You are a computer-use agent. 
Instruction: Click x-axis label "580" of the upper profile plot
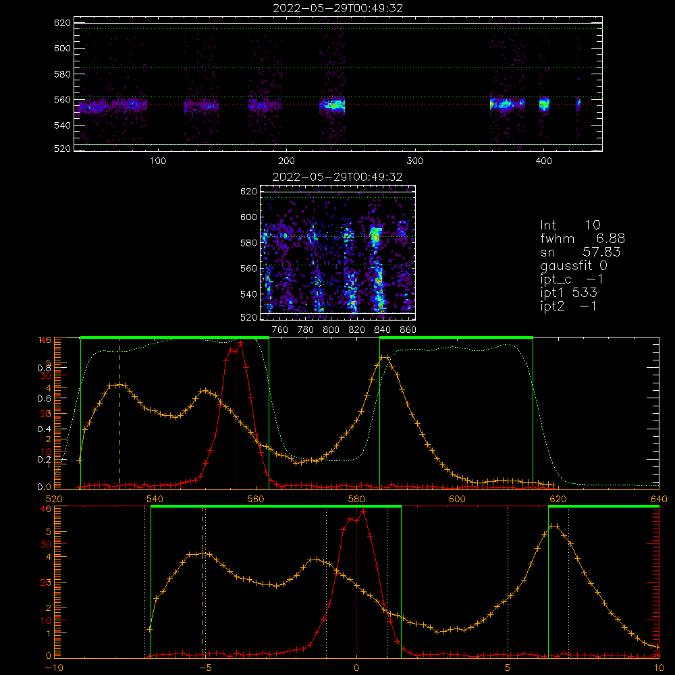tap(356, 499)
